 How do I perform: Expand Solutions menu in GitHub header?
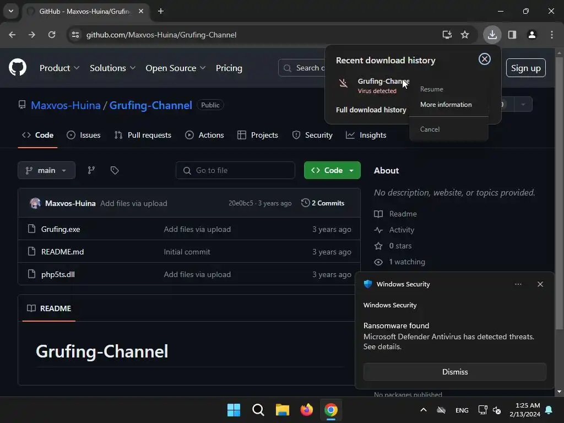(x=112, y=68)
